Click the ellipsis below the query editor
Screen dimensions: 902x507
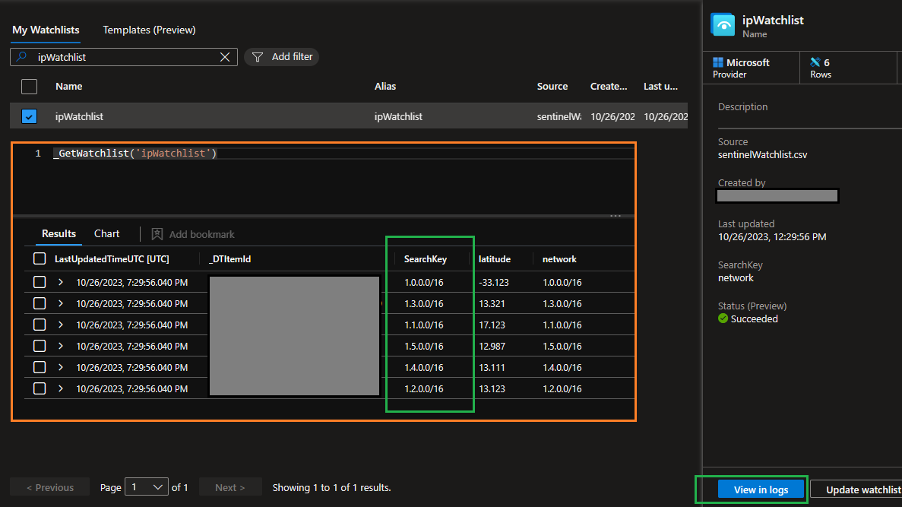616,215
